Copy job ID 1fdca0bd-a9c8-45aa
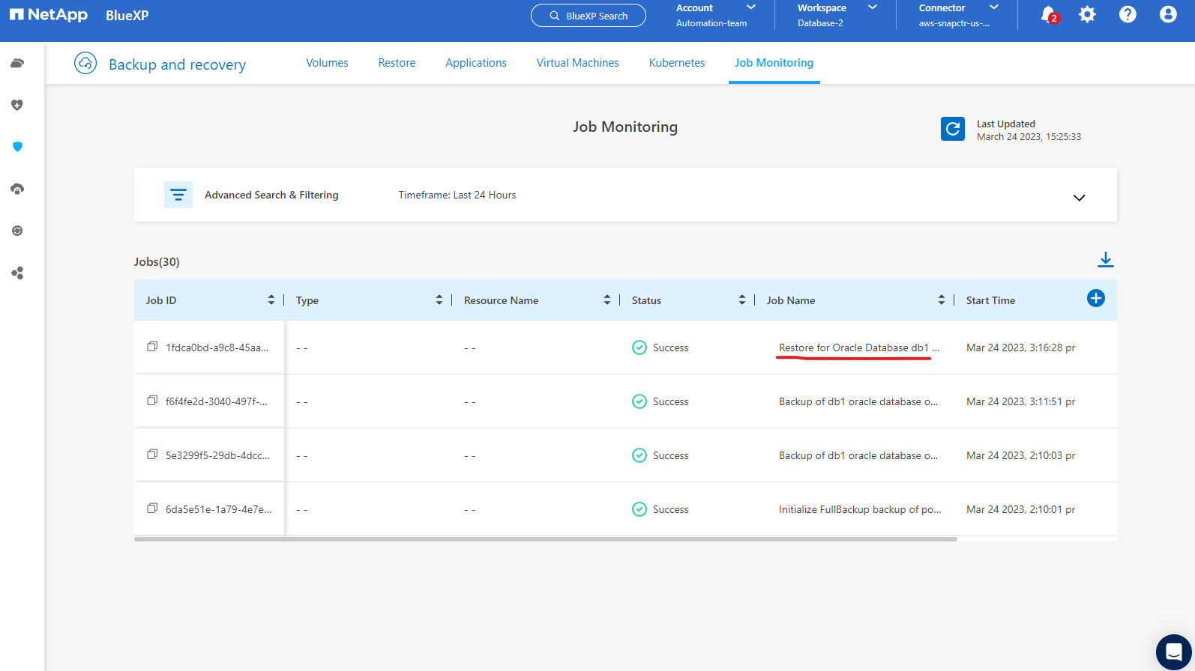Image resolution: width=1195 pixels, height=671 pixels. click(152, 347)
